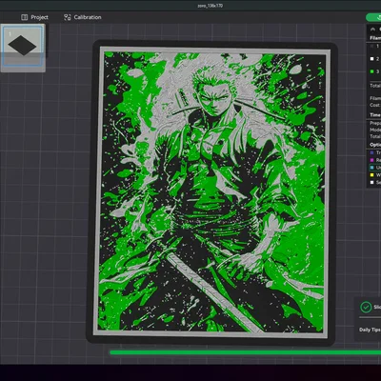
Task: Click the green horizontal move slider bar
Action: pos(245,352)
